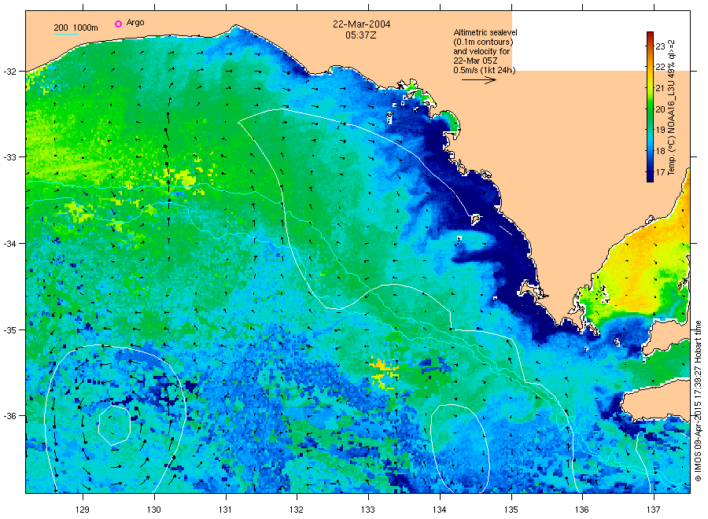Click the -35 latitude axis label
708x519 pixels.
9,330
